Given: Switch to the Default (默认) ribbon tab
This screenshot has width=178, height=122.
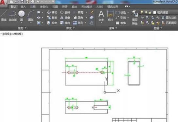Looking at the screenshot, I should coord(13,7).
